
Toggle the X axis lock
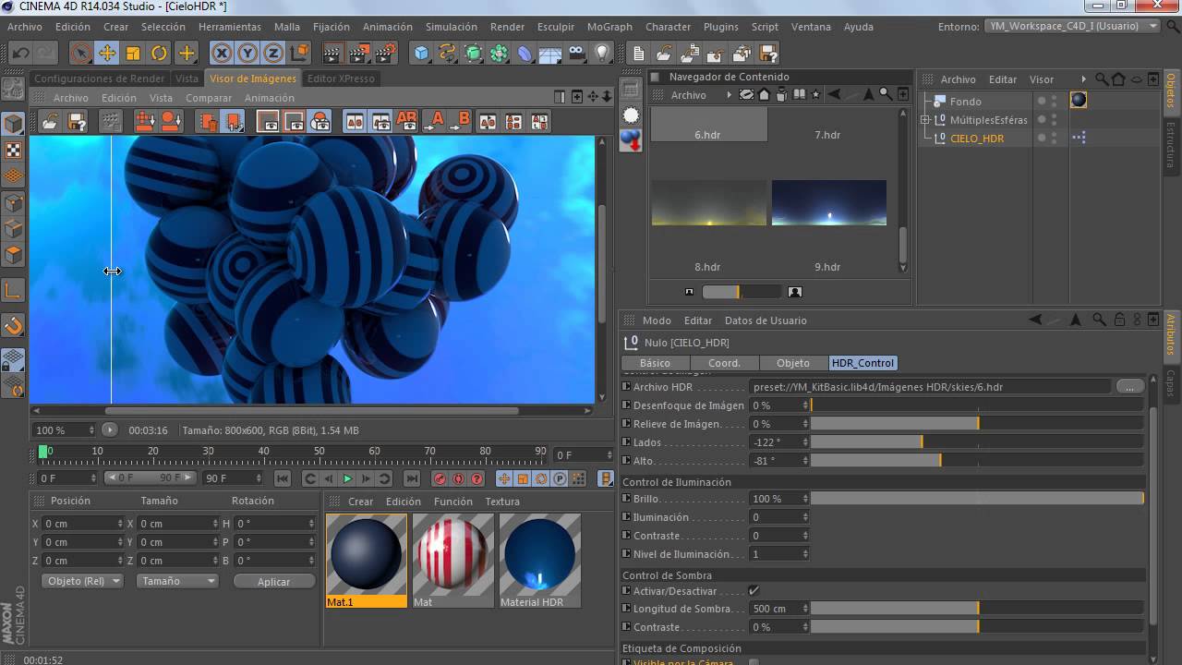pos(222,53)
